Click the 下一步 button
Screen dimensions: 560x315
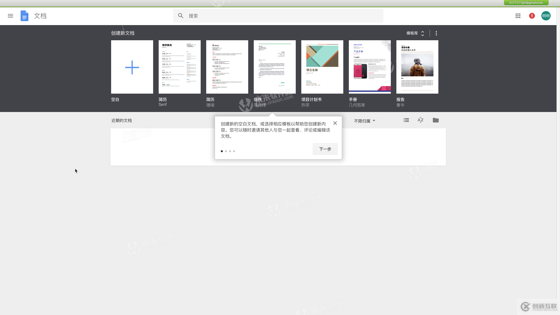[325, 149]
